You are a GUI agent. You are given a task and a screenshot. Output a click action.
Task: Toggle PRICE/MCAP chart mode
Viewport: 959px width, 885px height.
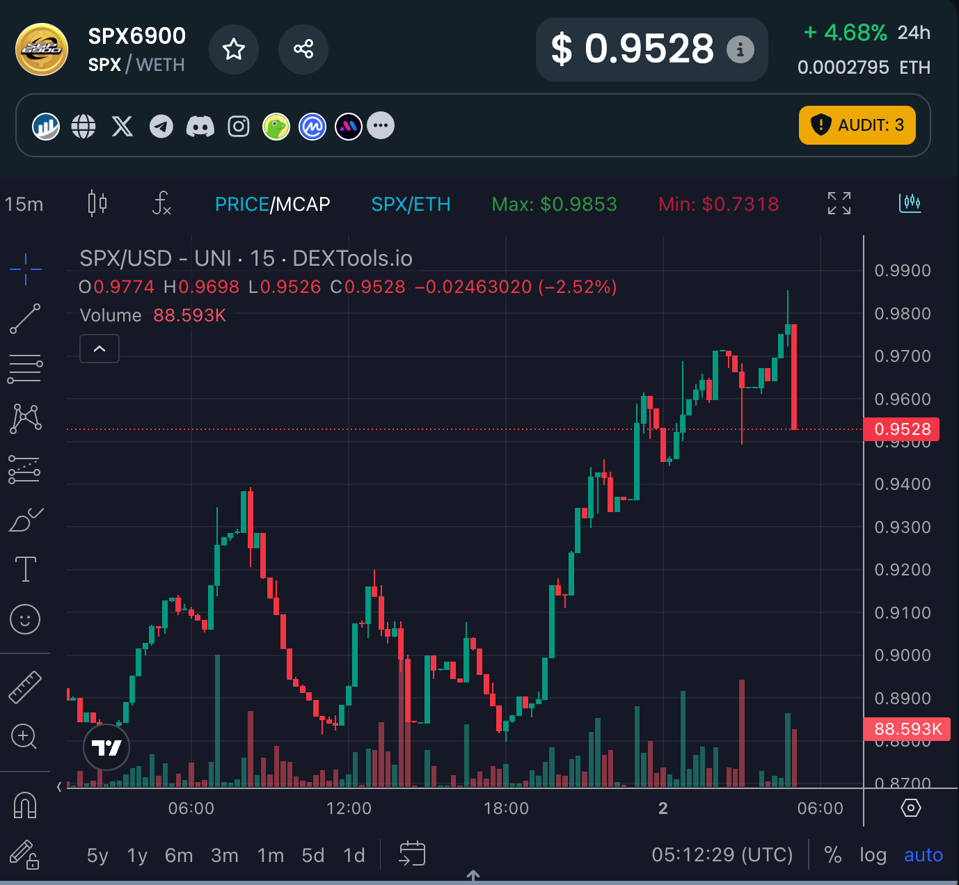coord(272,204)
